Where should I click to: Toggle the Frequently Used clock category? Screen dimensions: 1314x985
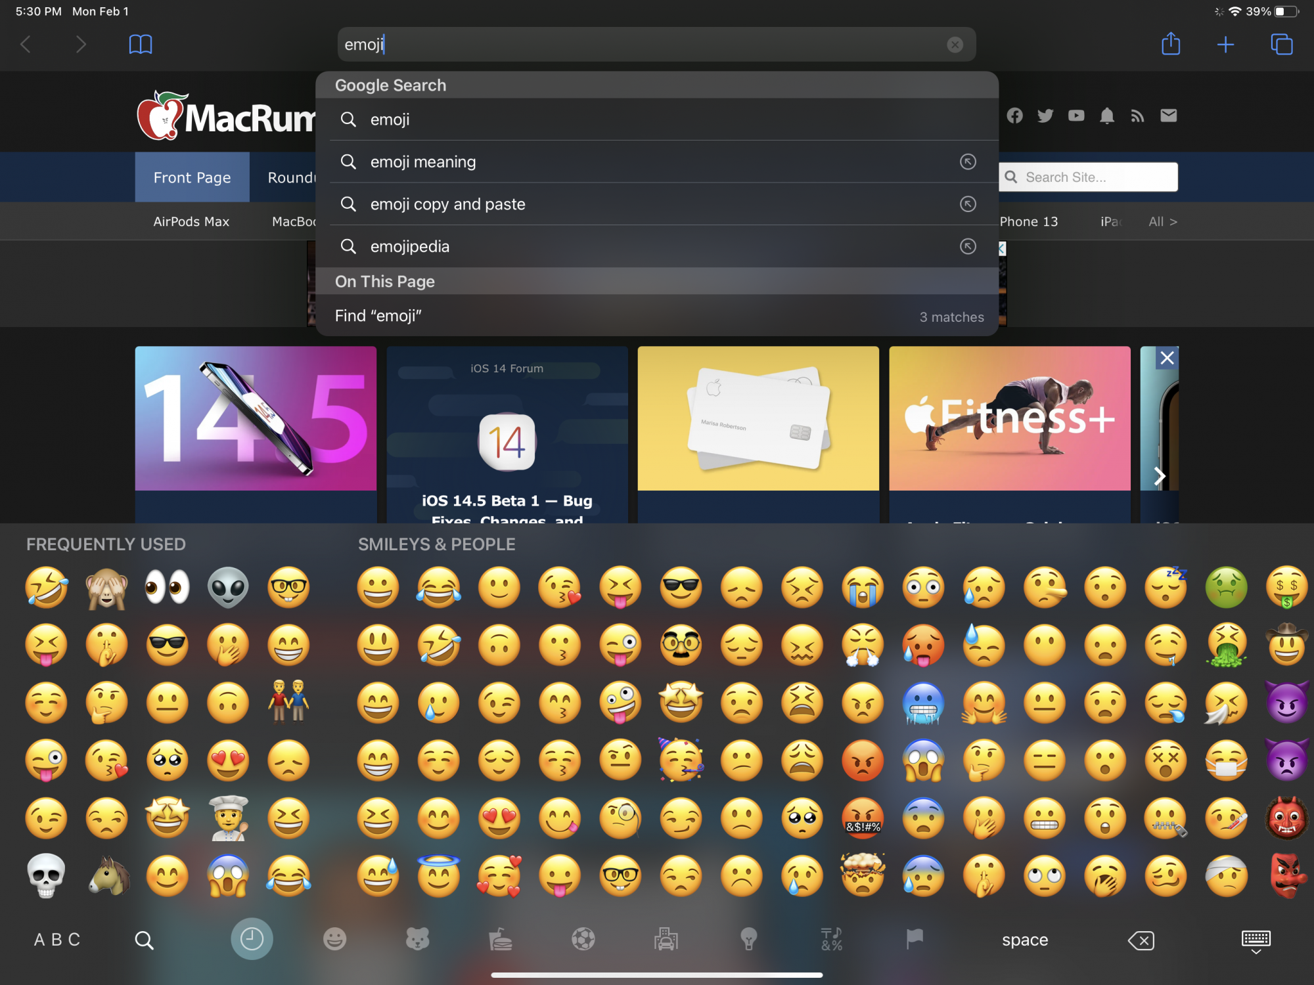[x=252, y=939]
